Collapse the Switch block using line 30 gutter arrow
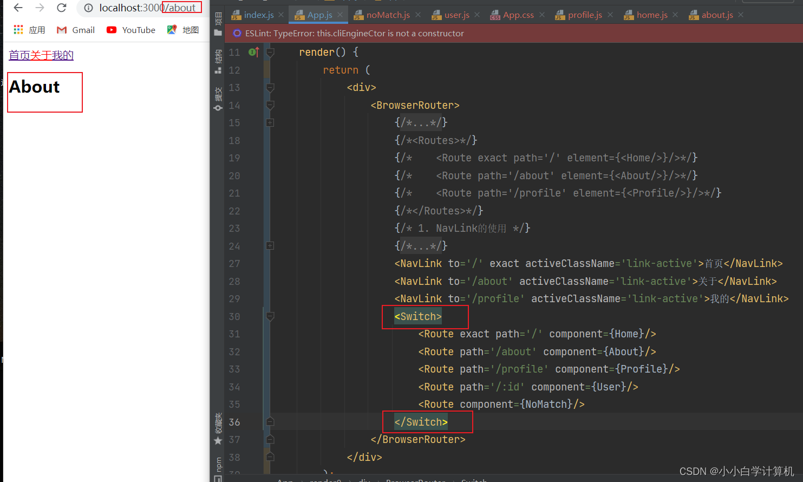This screenshot has height=482, width=803. pyautogui.click(x=270, y=316)
